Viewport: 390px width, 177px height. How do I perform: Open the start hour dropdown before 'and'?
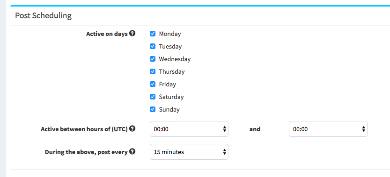[x=189, y=129]
